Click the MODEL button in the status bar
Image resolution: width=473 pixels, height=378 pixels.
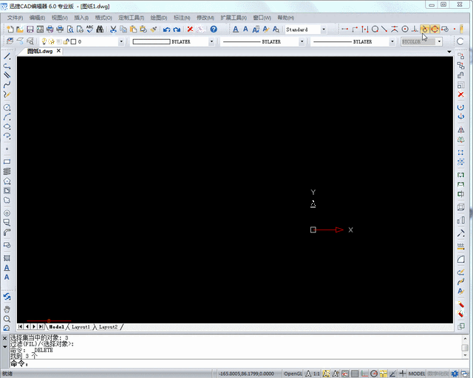pos(417,374)
